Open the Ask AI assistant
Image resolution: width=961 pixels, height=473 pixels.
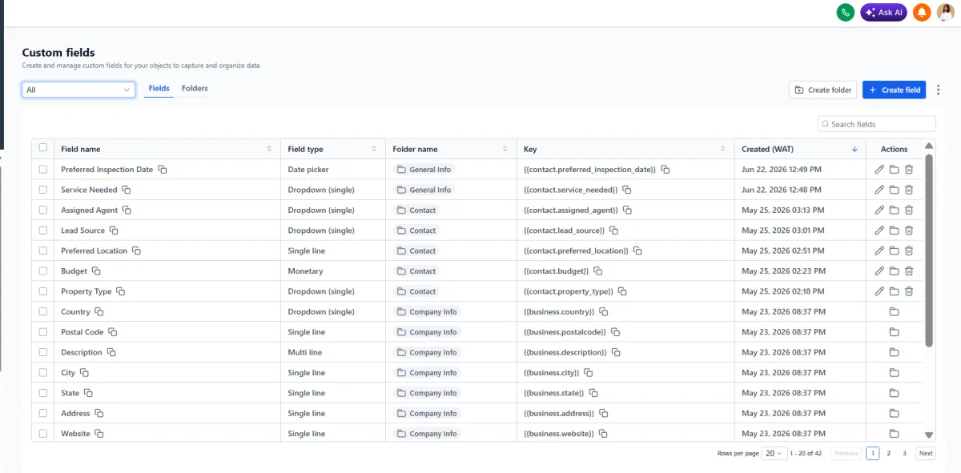coord(883,12)
